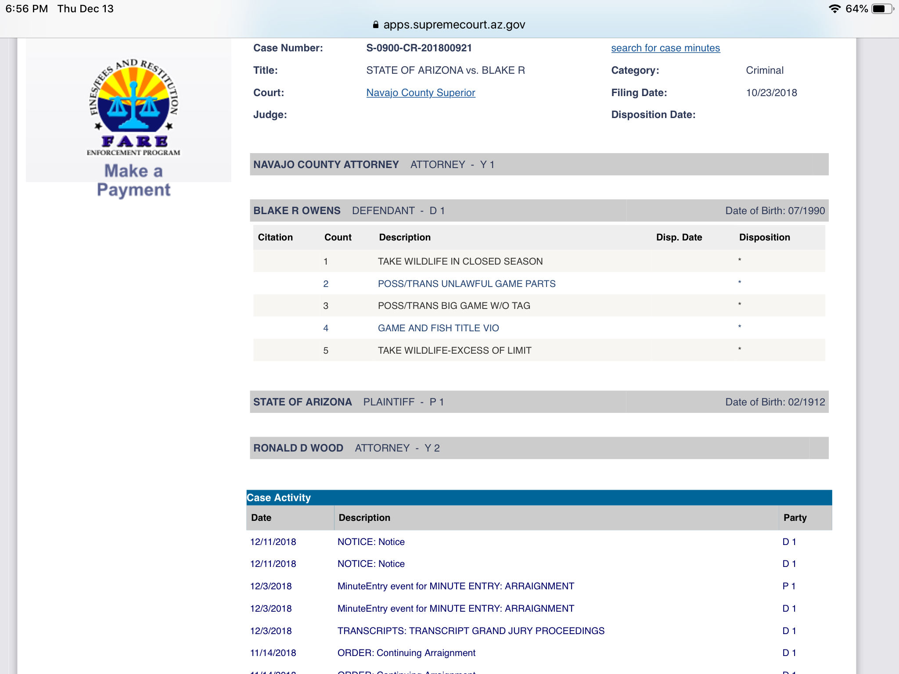The height and width of the screenshot is (674, 899).
Task: Tap the Wi-Fi status icon
Action: pos(834,9)
